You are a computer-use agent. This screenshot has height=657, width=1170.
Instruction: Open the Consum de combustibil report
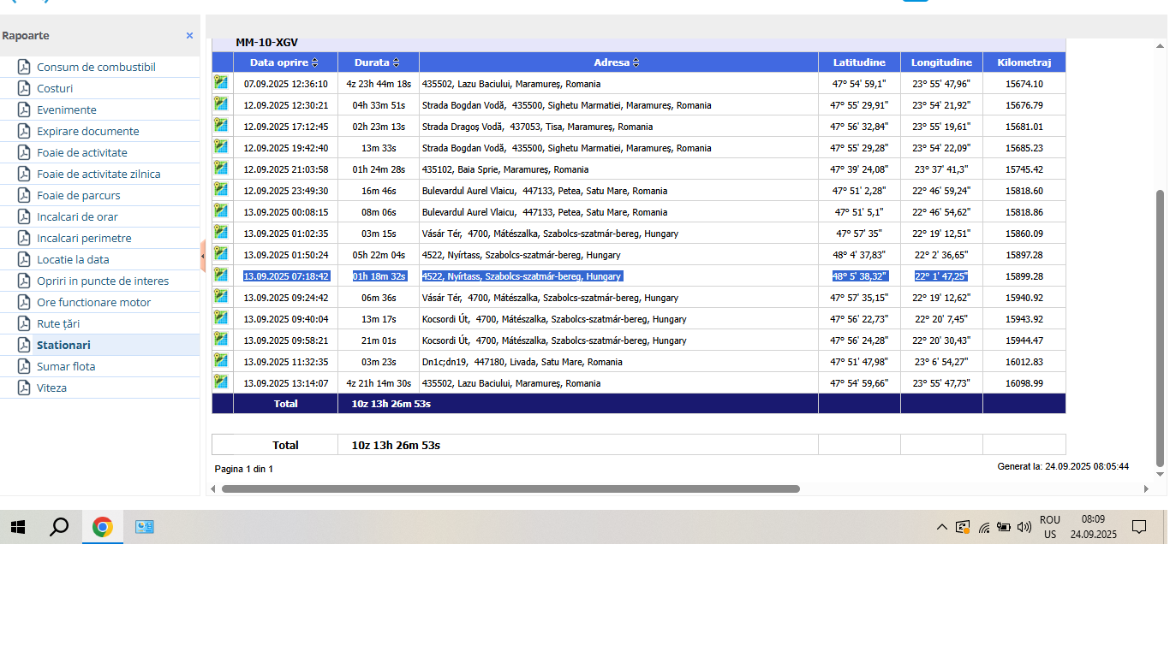[x=96, y=67]
